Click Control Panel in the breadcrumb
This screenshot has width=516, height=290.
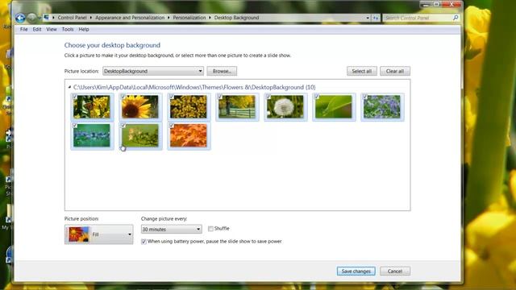point(72,18)
